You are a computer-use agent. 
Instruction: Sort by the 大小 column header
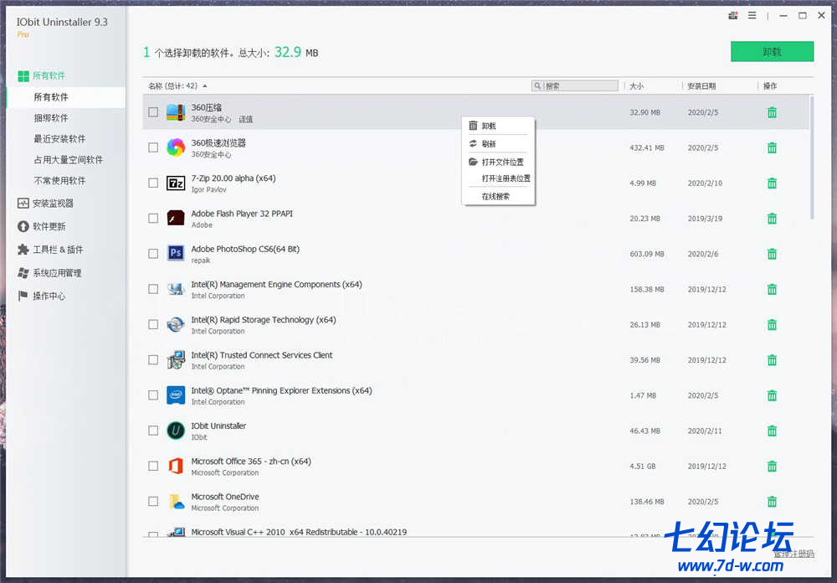(x=636, y=86)
